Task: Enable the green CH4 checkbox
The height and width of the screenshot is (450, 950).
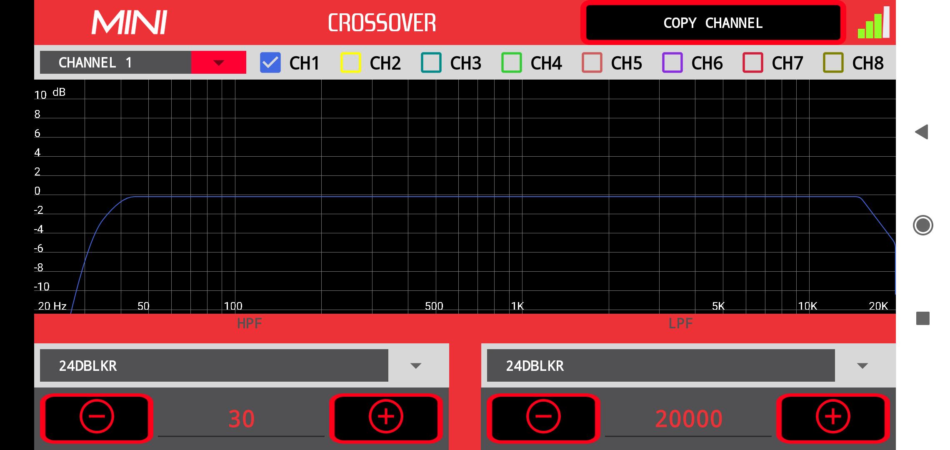Action: coord(512,63)
